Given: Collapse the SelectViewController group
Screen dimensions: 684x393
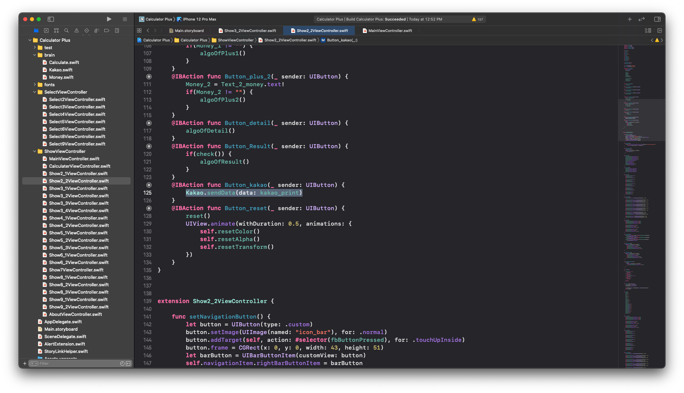Looking at the screenshot, I should click(35, 92).
